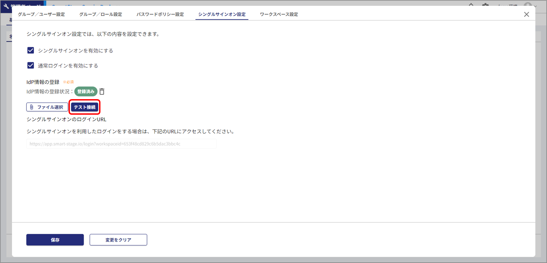Viewport: 547px width, 263px height.
Task: Go to パスワードポリシー設定 tab
Action: (160, 14)
